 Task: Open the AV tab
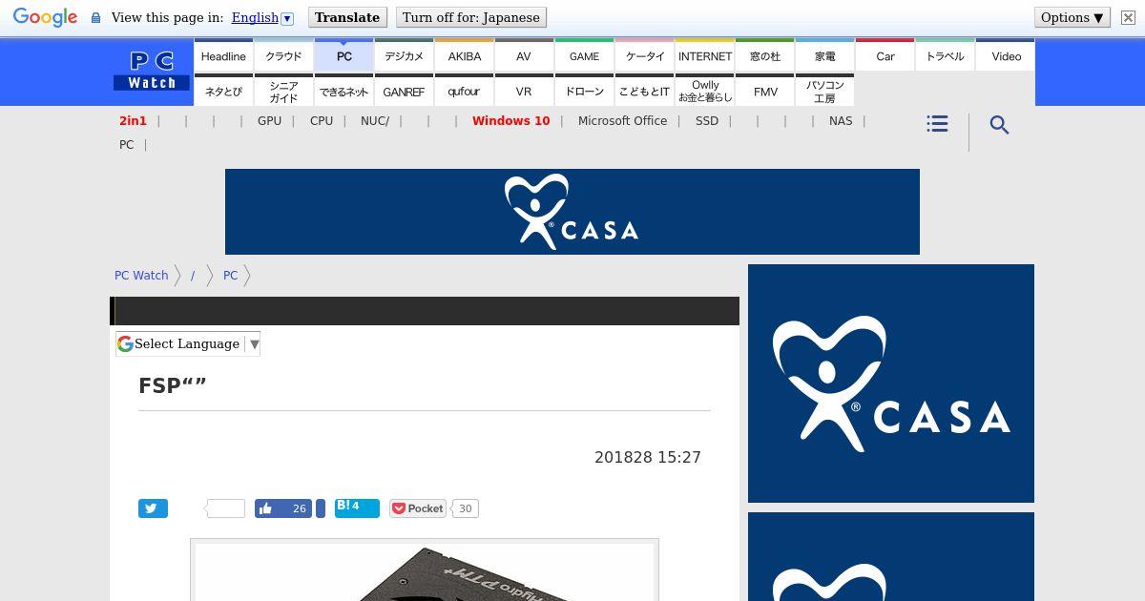coord(524,55)
